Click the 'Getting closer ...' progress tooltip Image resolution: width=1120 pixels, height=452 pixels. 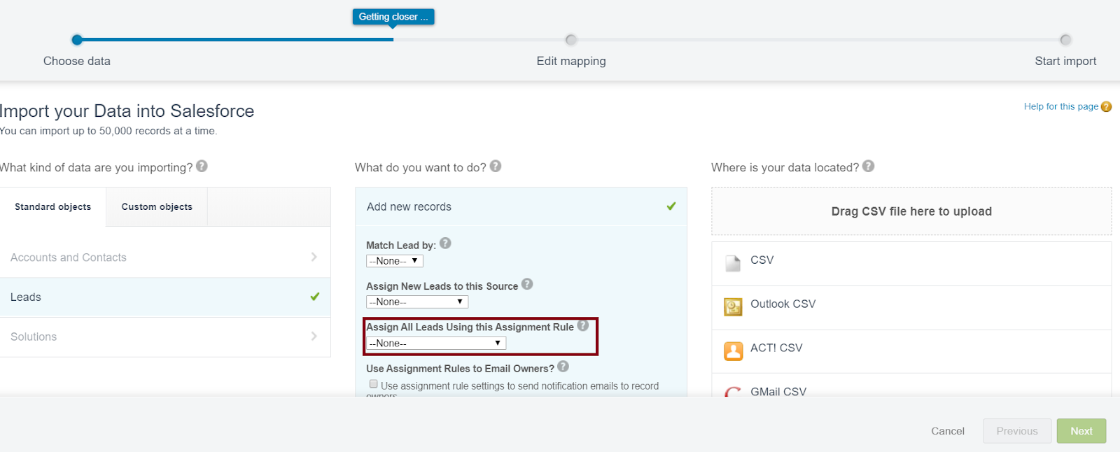(393, 17)
